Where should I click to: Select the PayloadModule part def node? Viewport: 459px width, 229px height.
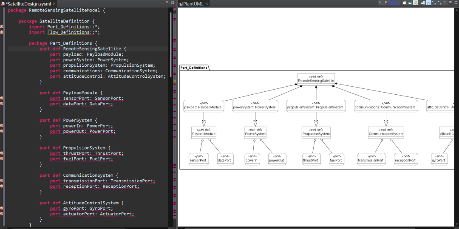click(204, 133)
